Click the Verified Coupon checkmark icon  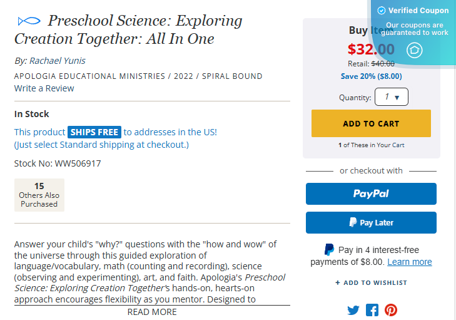tap(382, 11)
